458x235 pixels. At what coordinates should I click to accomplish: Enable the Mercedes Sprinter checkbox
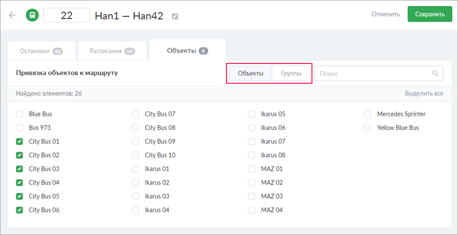coord(368,114)
